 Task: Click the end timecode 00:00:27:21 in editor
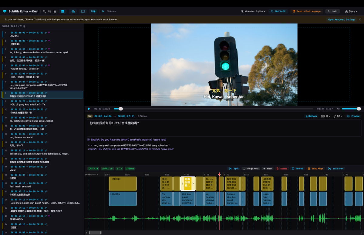pos(126,116)
